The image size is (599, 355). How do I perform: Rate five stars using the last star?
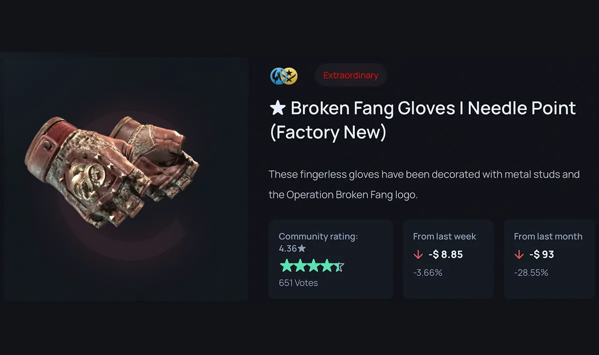coord(339,266)
